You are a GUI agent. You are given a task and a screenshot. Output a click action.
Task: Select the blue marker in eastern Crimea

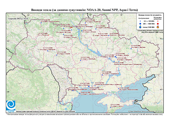(110, 107)
